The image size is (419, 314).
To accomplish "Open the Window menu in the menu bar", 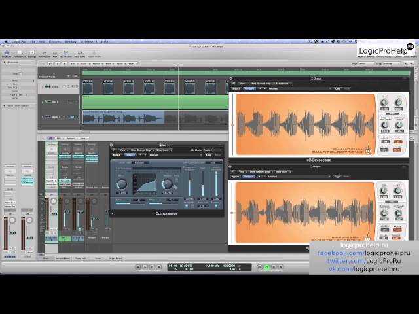I will coord(71,42).
